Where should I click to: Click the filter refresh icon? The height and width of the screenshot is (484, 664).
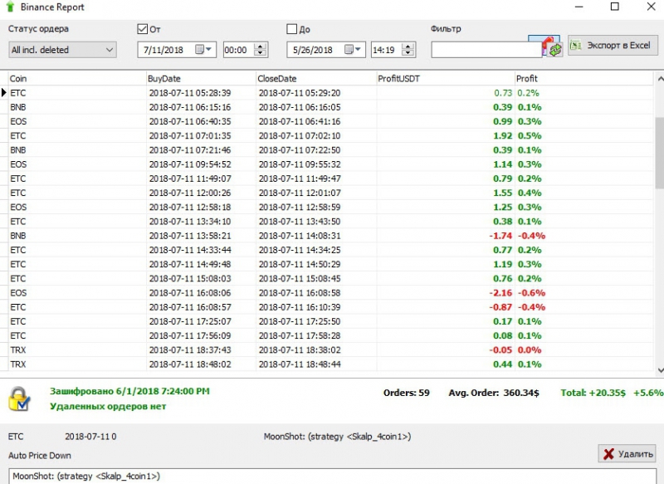554,50
